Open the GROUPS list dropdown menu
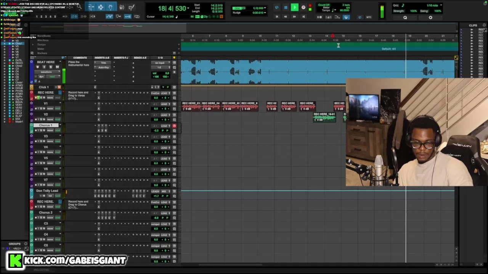Screen dimensions: 488x274 coord(26,244)
